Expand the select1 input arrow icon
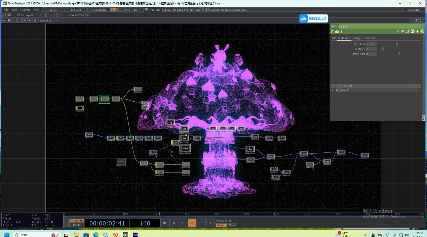The width and height of the screenshot is (427, 237). [333, 90]
